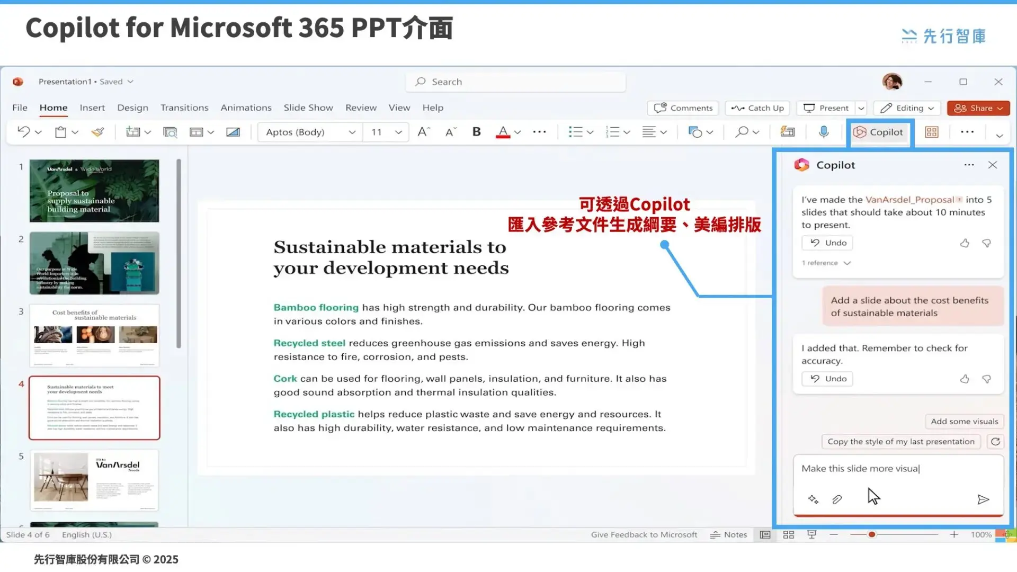This screenshot has width=1017, height=572.
Task: Click the Search box in title bar
Action: pyautogui.click(x=516, y=82)
